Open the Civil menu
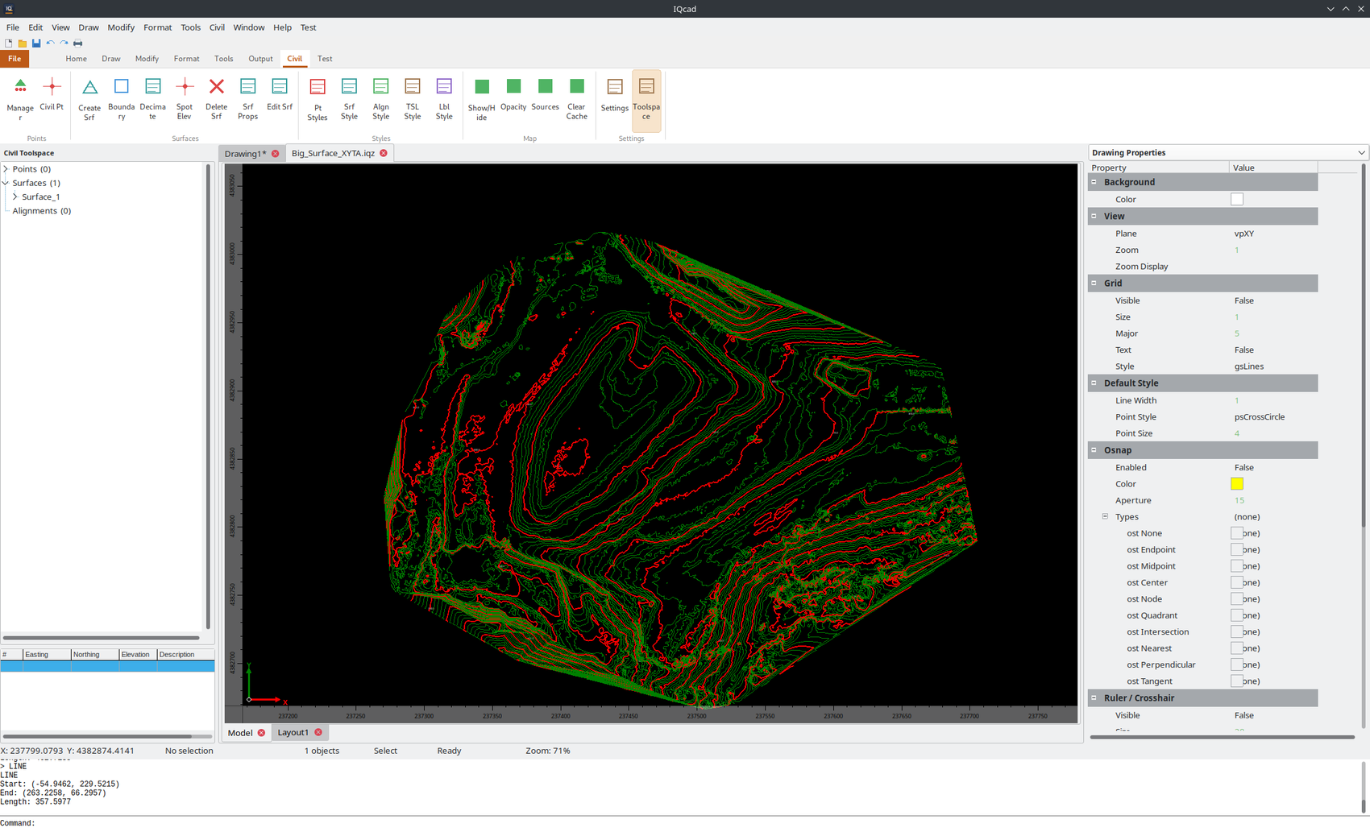1370x832 pixels. pyautogui.click(x=217, y=27)
